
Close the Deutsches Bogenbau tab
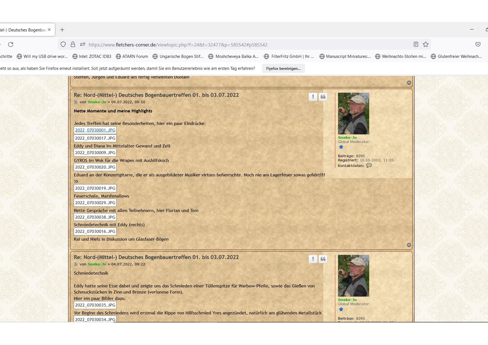(x=49, y=30)
